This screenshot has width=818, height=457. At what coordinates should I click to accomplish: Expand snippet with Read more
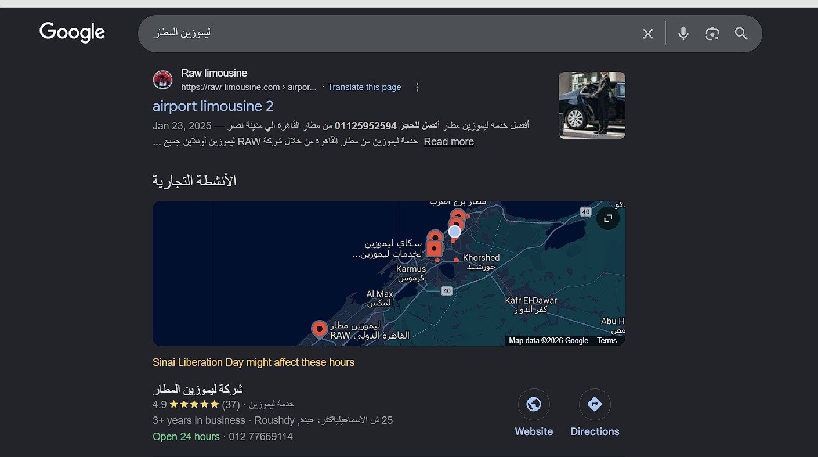coord(448,142)
